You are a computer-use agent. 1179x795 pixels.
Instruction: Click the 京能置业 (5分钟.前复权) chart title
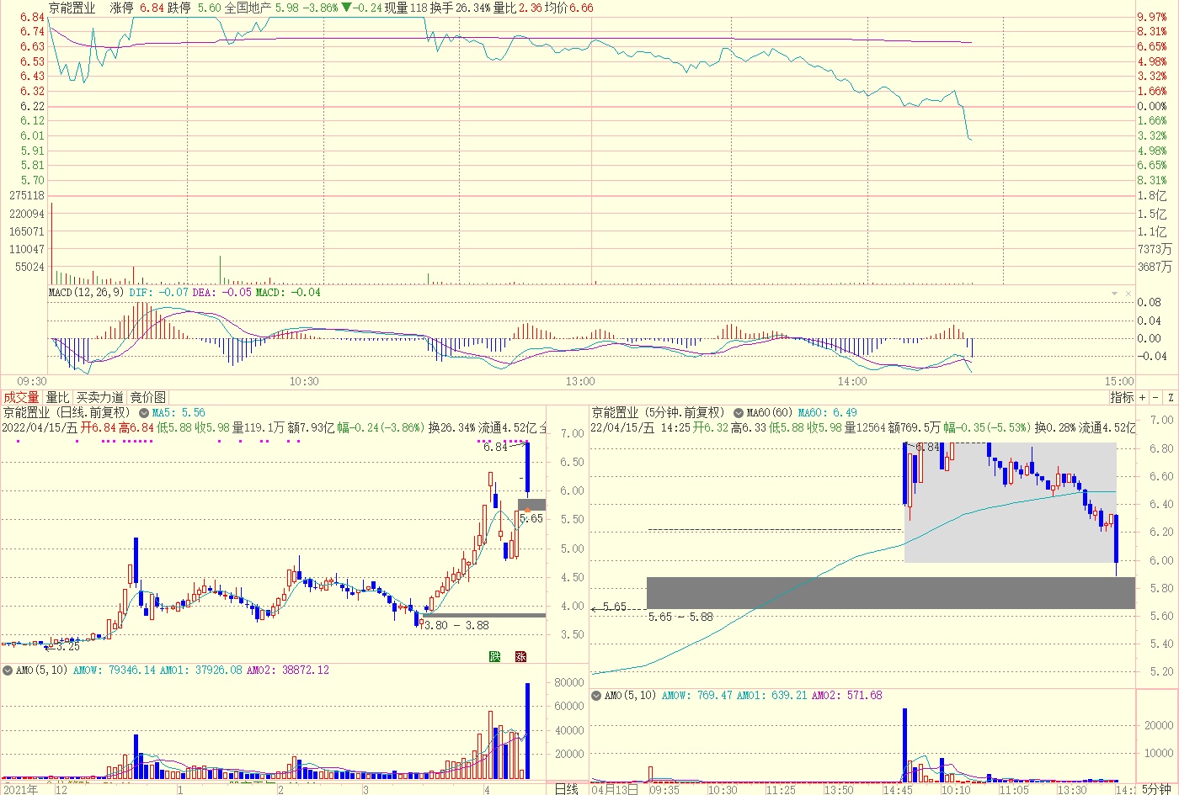tap(659, 413)
